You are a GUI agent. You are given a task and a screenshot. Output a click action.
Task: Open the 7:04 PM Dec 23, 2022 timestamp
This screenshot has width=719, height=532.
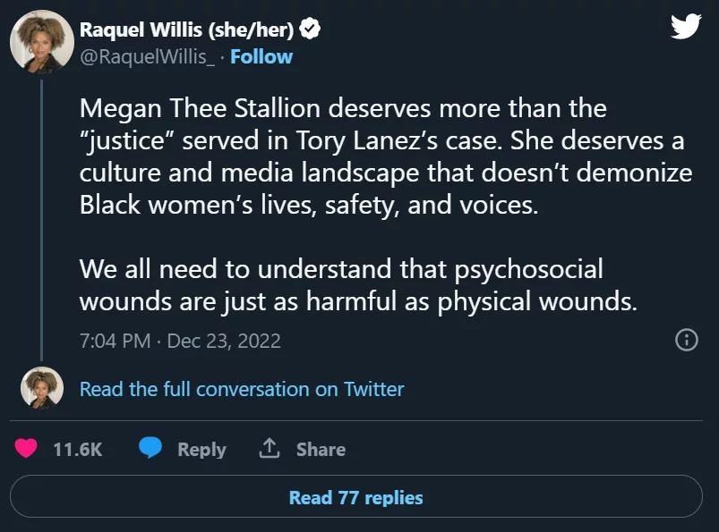pyautogui.click(x=180, y=341)
